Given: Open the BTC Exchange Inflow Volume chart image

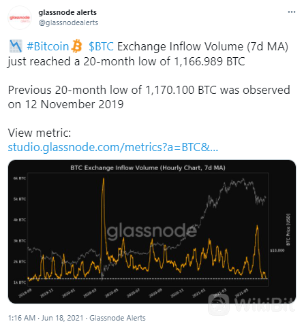Looking at the screenshot, I should tap(152, 231).
